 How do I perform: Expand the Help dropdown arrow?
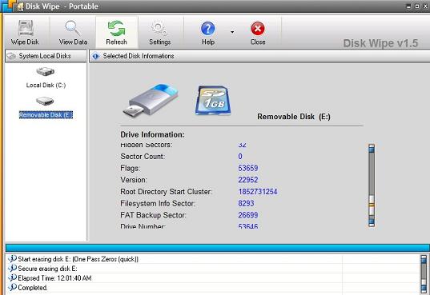click(x=232, y=32)
